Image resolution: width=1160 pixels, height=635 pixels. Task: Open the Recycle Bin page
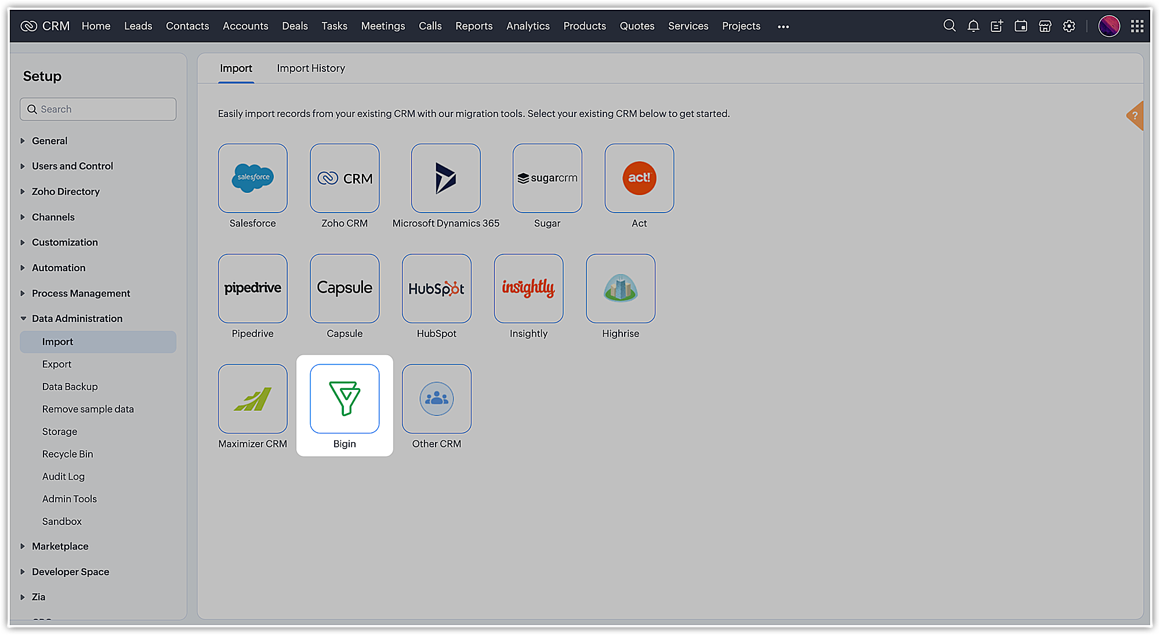67,454
